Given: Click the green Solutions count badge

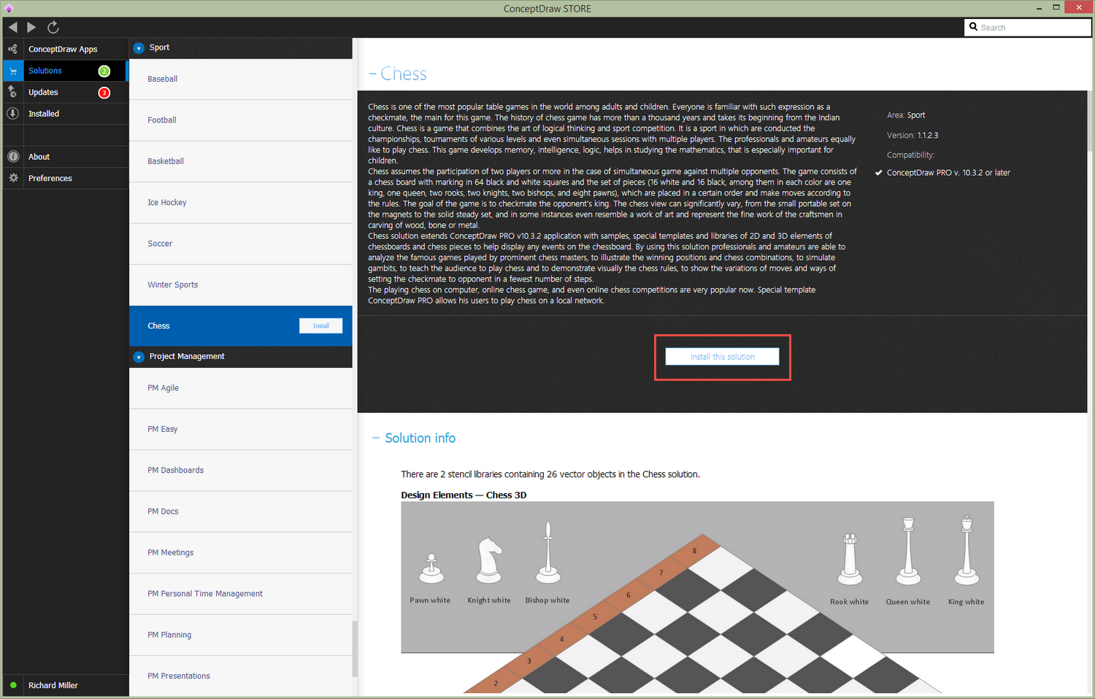Looking at the screenshot, I should 104,71.
